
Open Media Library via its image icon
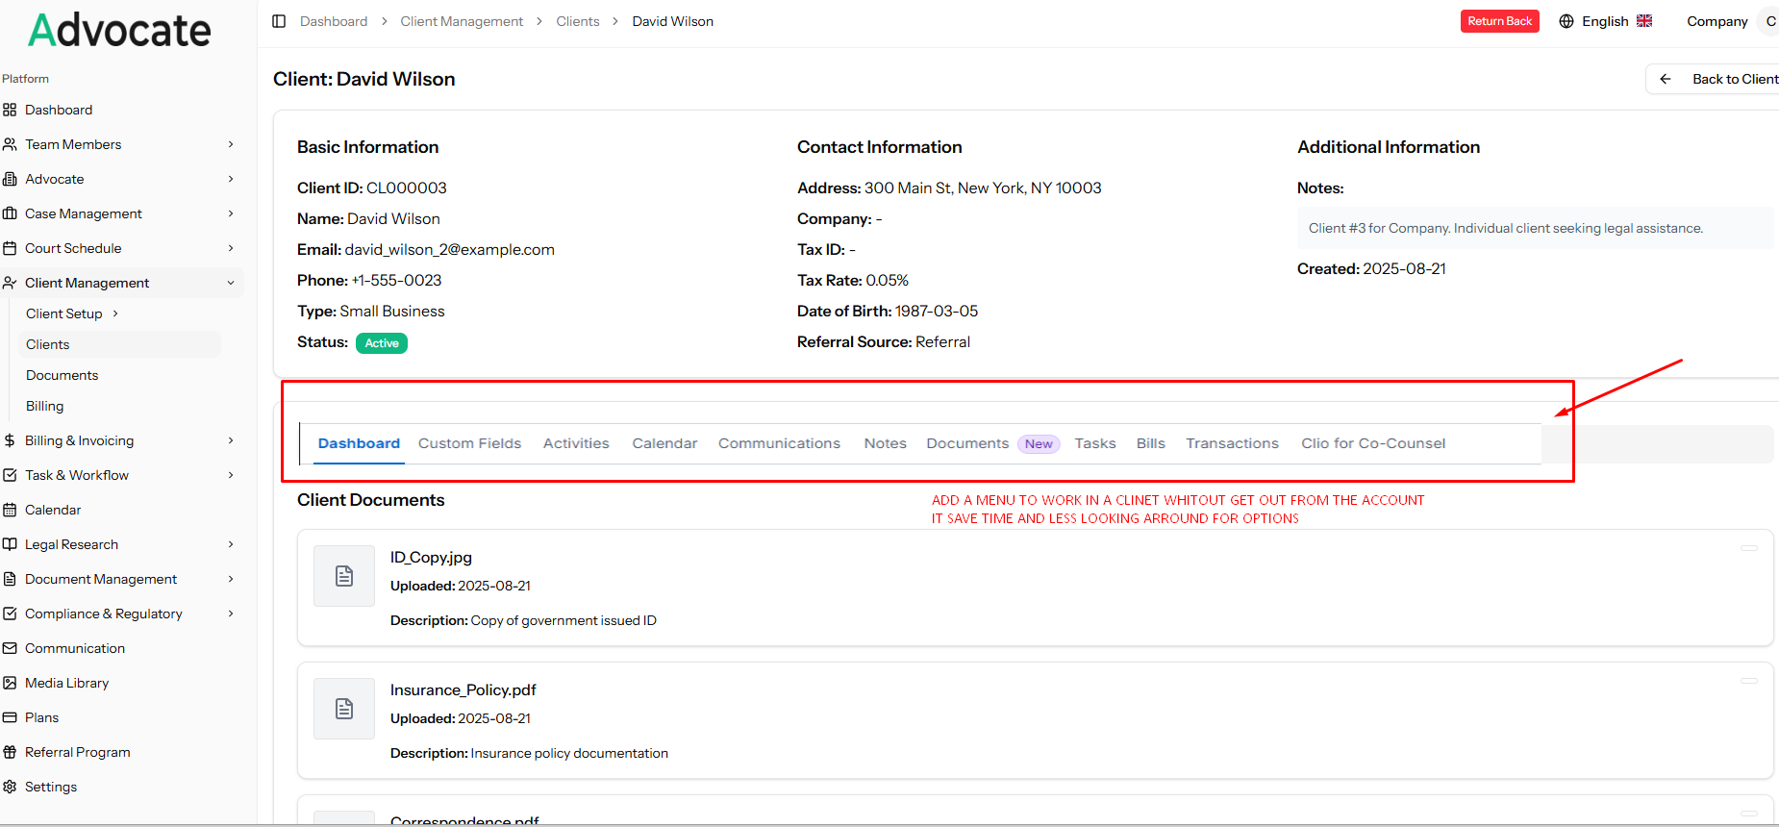click(x=10, y=683)
